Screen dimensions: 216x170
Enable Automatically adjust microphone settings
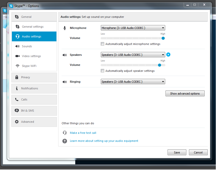tap(102, 44)
